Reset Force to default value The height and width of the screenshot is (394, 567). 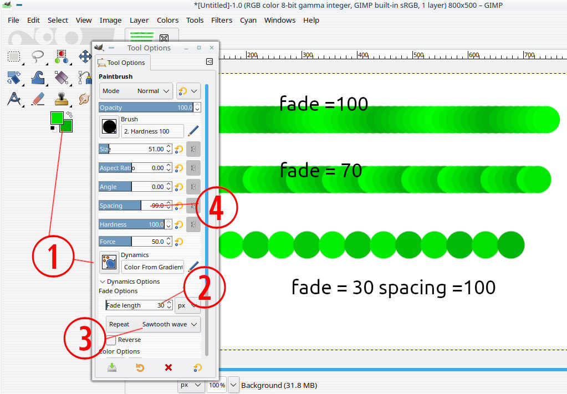pos(178,242)
